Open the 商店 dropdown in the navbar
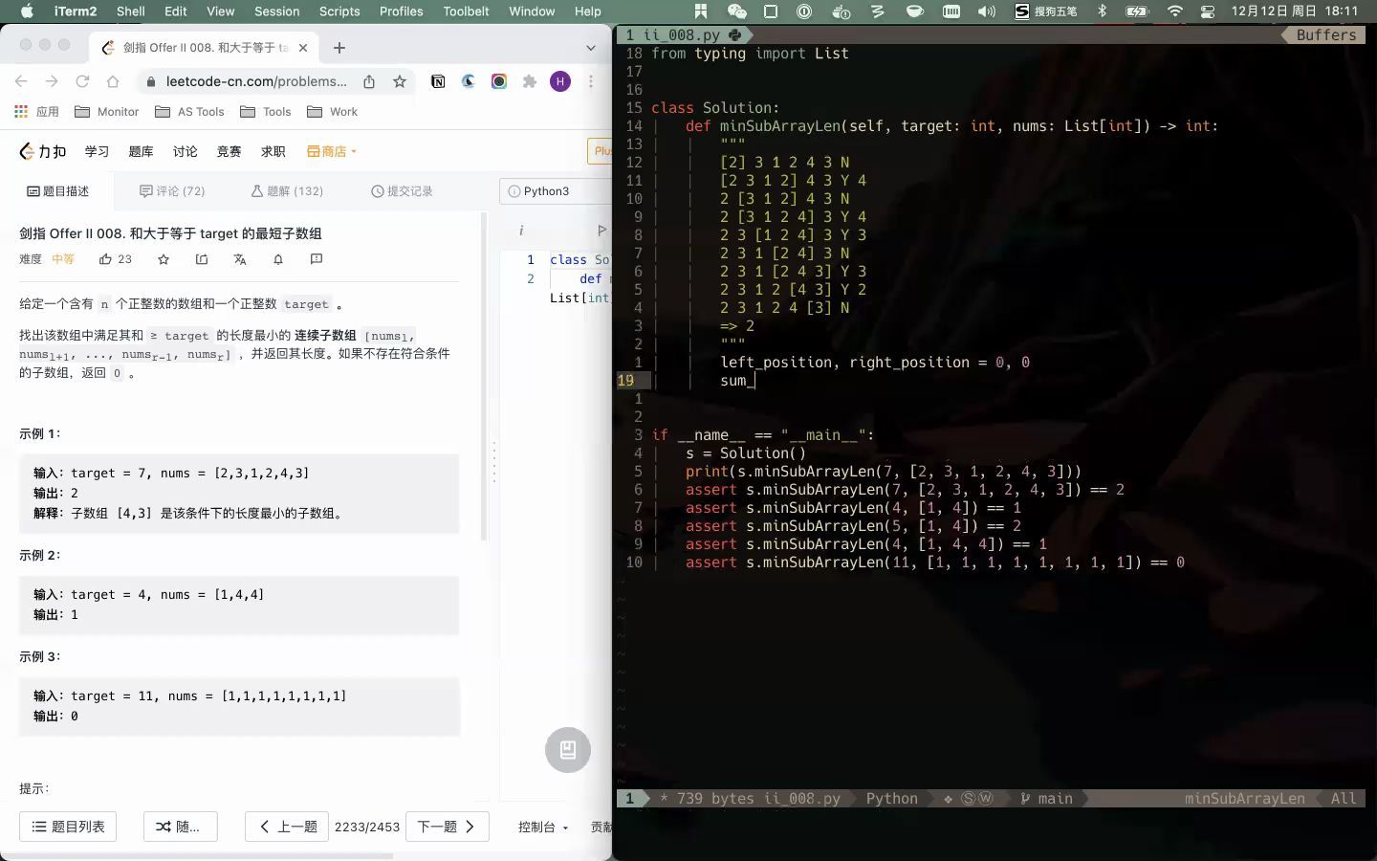1377x861 pixels. pos(332,151)
